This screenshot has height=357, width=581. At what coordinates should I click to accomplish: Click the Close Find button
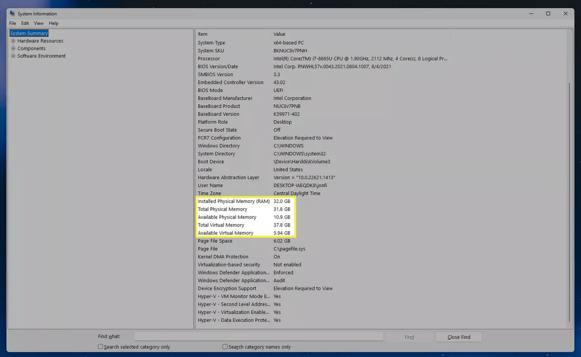pos(458,337)
